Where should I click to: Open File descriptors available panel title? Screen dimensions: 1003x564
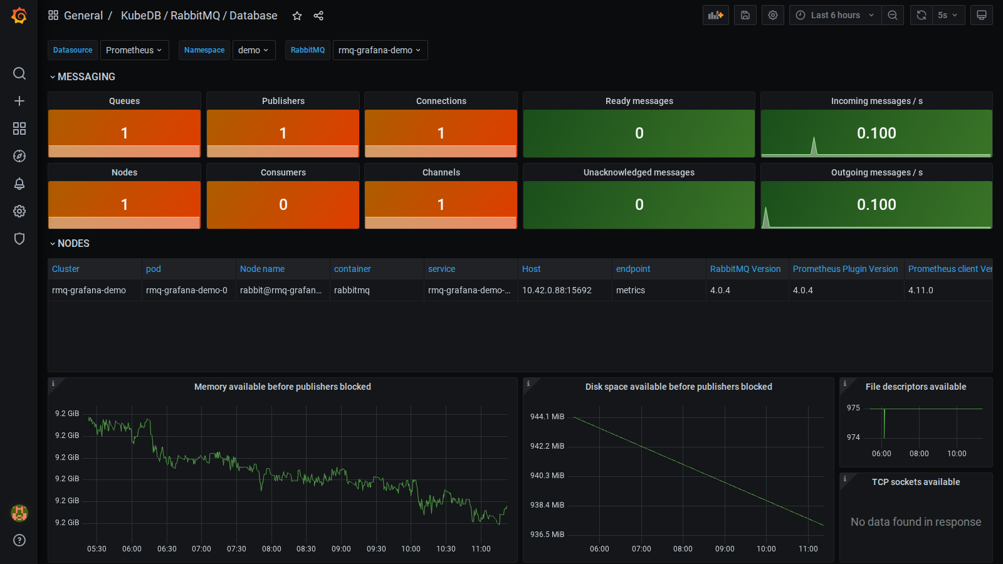pyautogui.click(x=916, y=387)
